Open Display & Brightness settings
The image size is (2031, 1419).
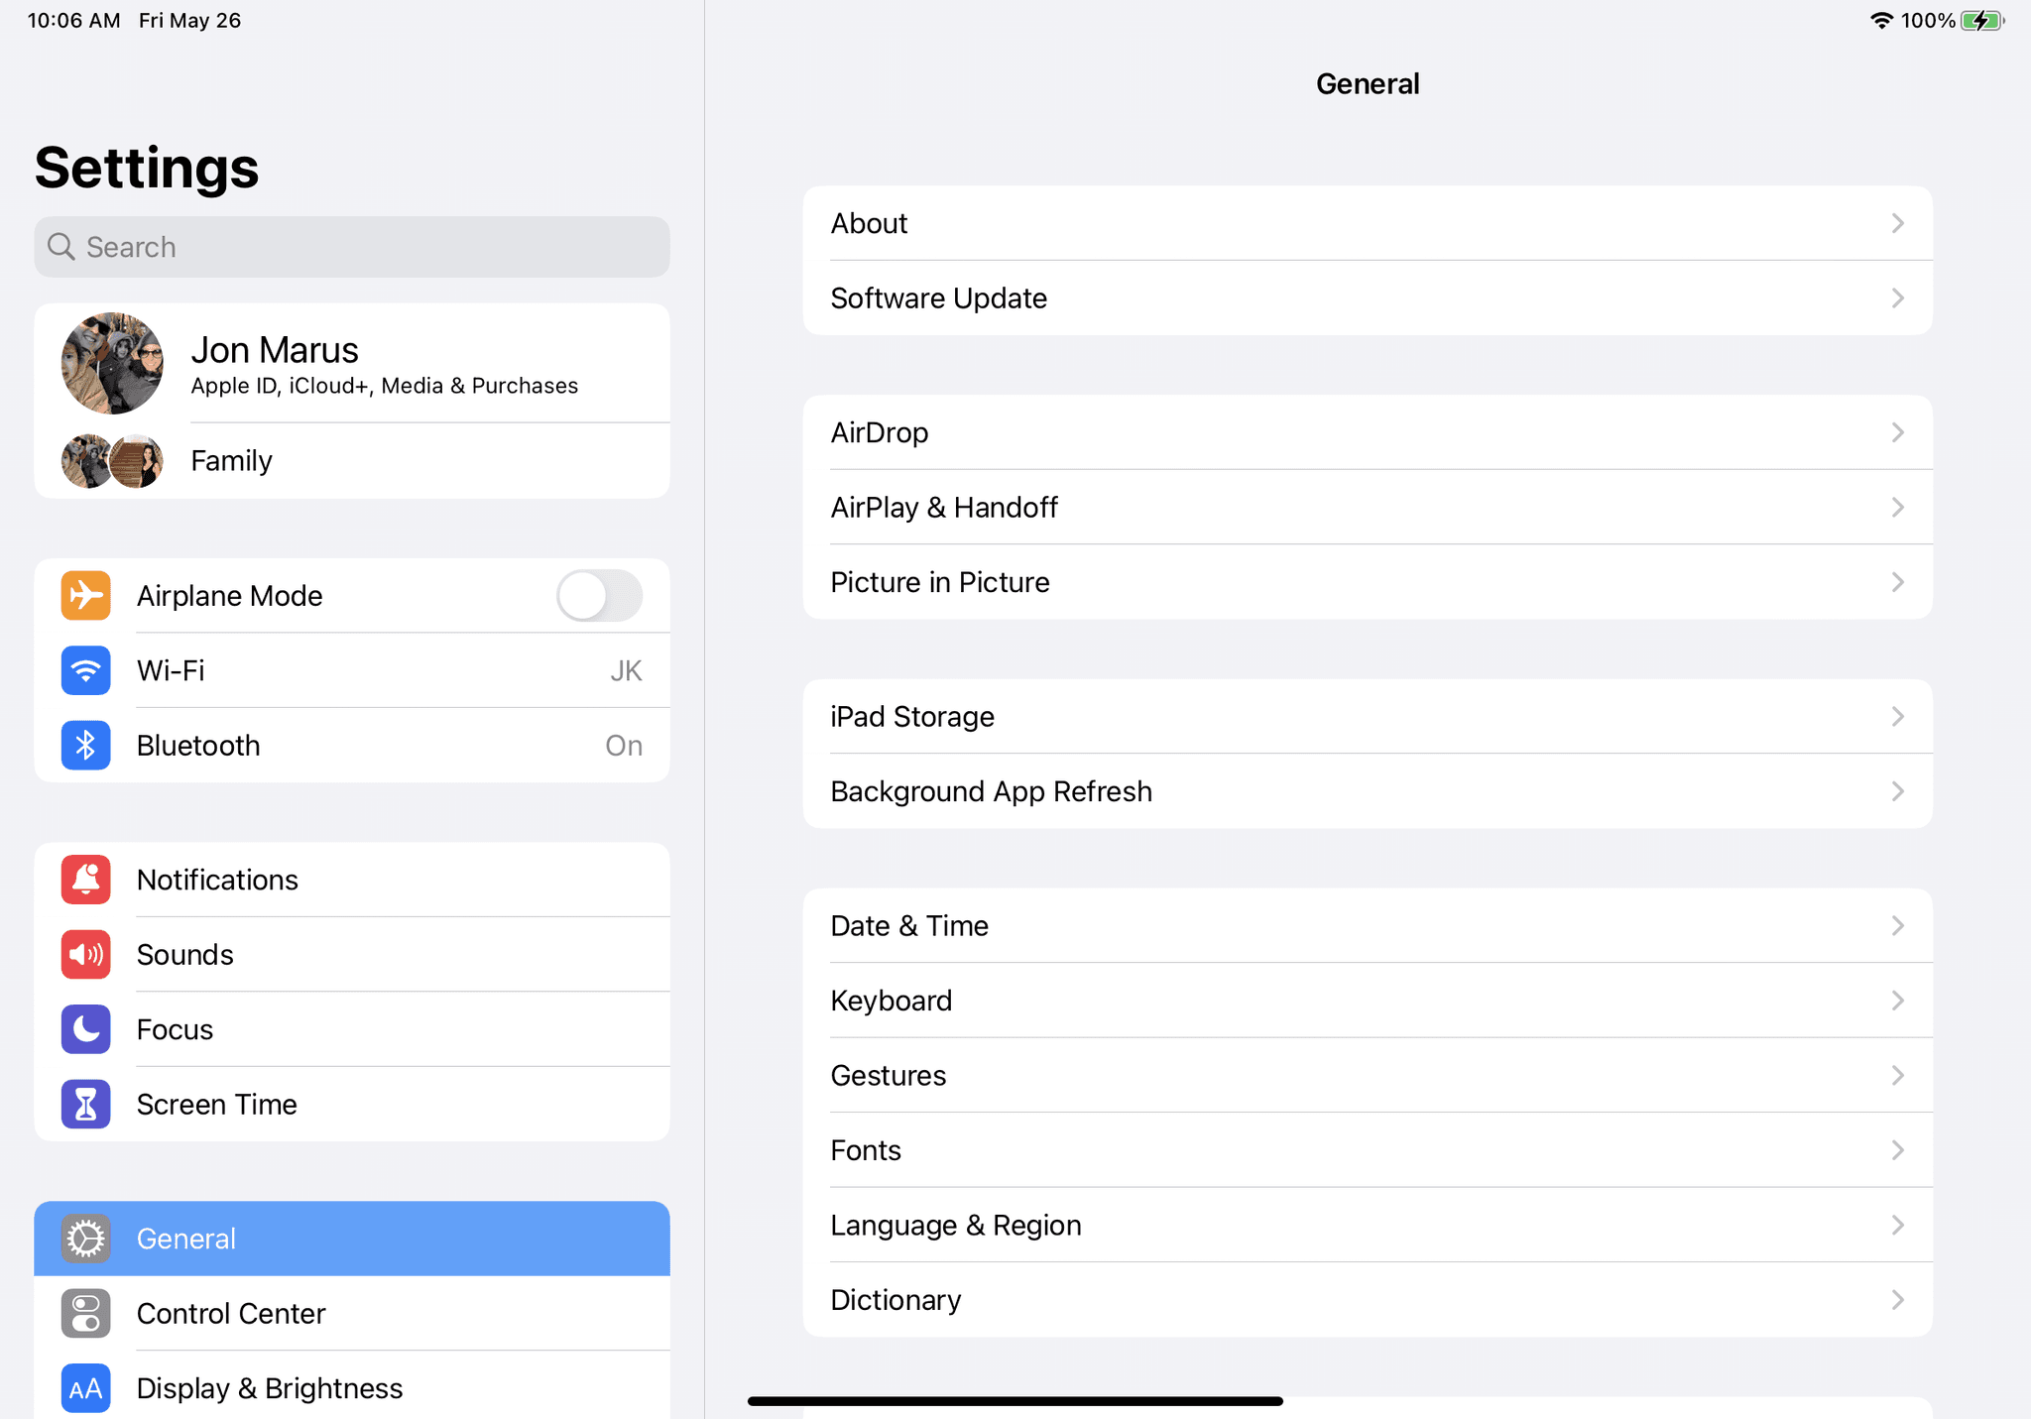click(352, 1387)
